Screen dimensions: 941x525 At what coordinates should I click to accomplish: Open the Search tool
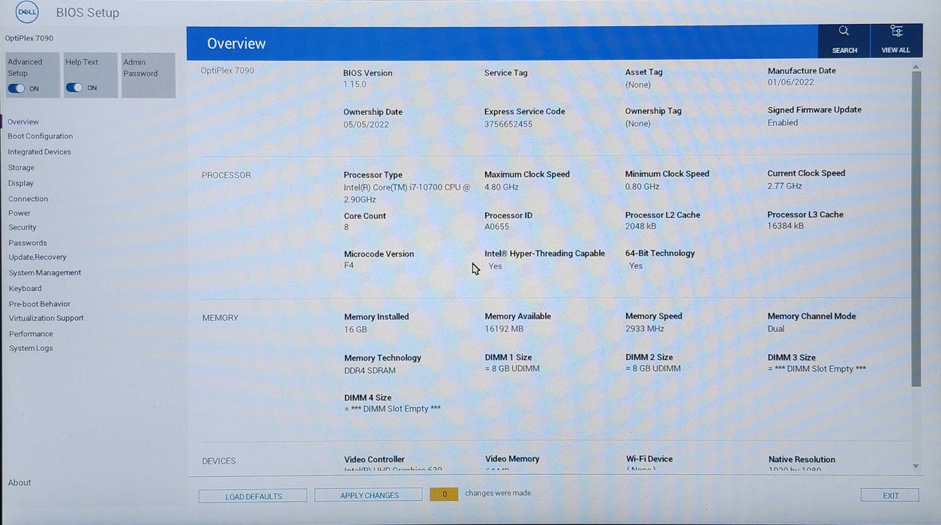point(844,40)
